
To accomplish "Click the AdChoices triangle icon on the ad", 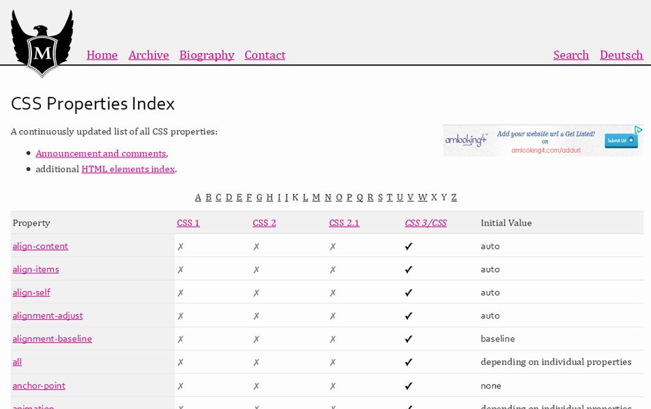I will tap(639, 130).
